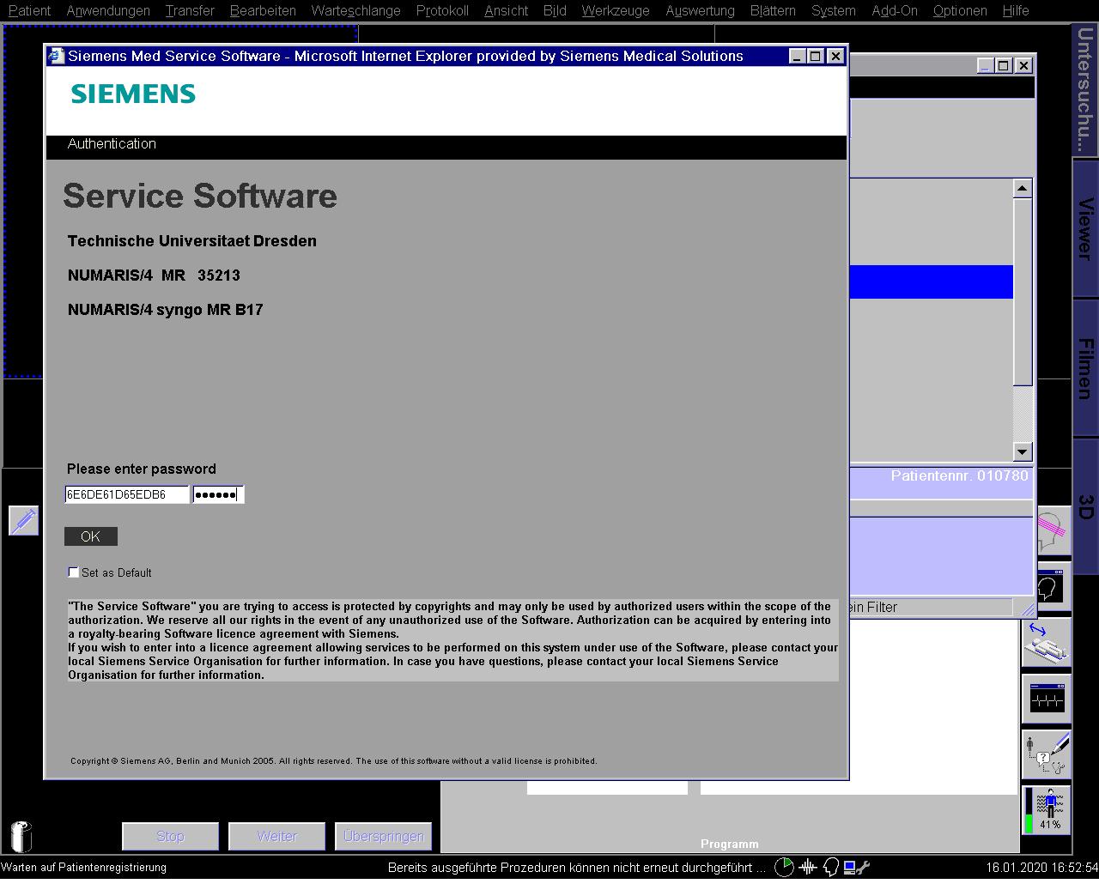The width and height of the screenshot is (1099, 896).
Task: Click the SAR 41% patient monitor icon
Action: pos(1047,810)
